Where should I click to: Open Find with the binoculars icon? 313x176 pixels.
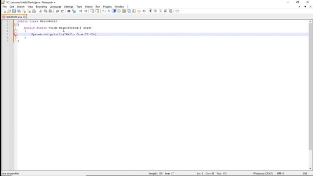click(x=68, y=11)
